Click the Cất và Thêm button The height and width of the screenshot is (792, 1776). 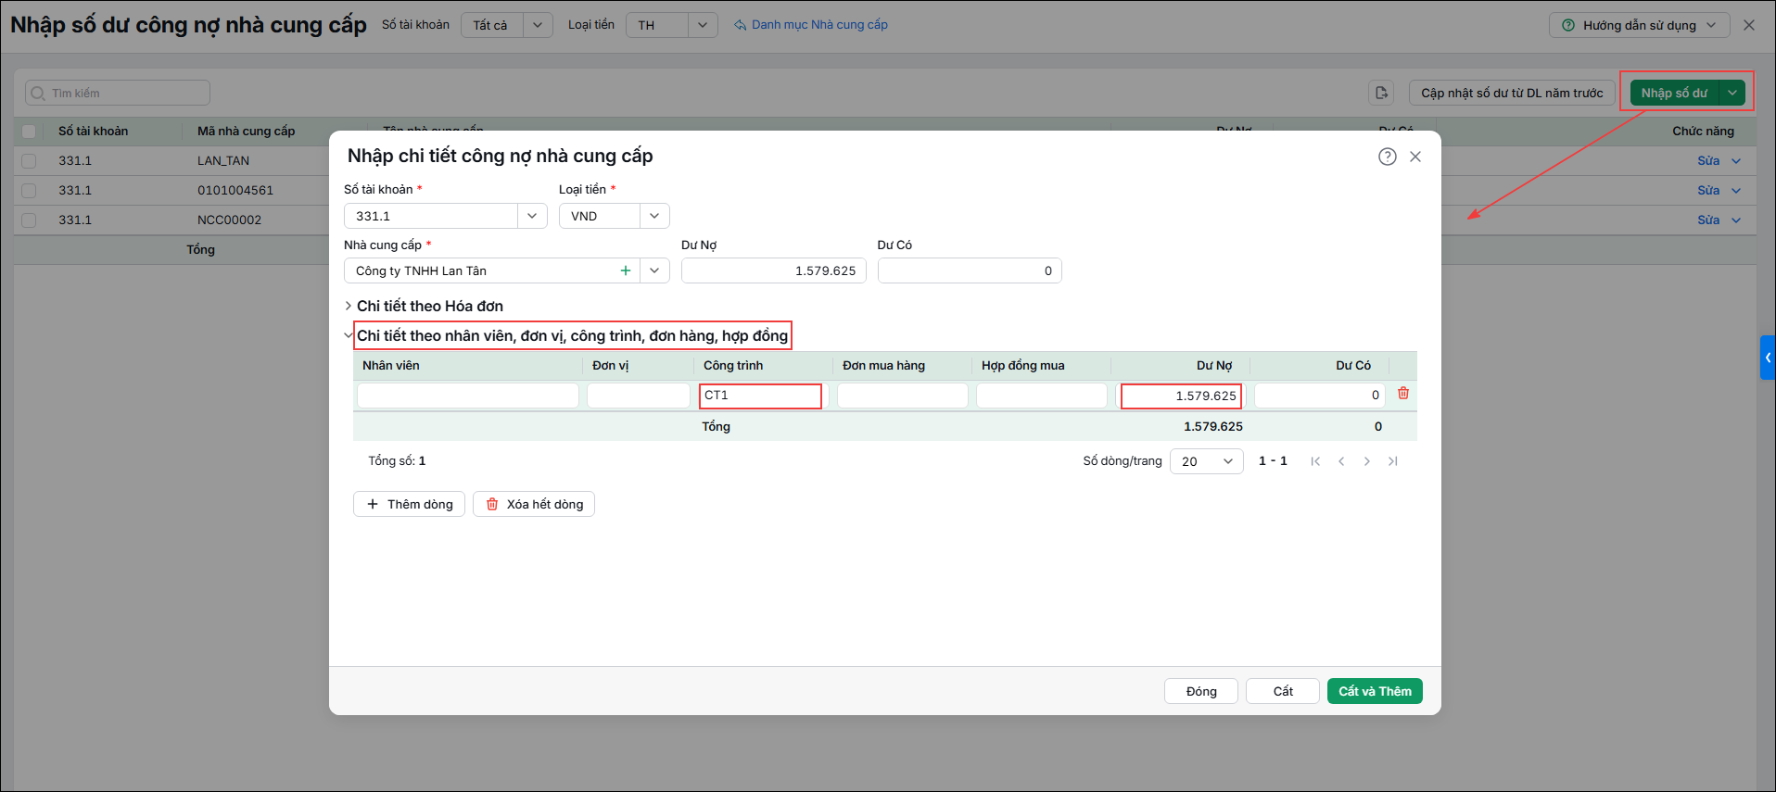(1375, 691)
